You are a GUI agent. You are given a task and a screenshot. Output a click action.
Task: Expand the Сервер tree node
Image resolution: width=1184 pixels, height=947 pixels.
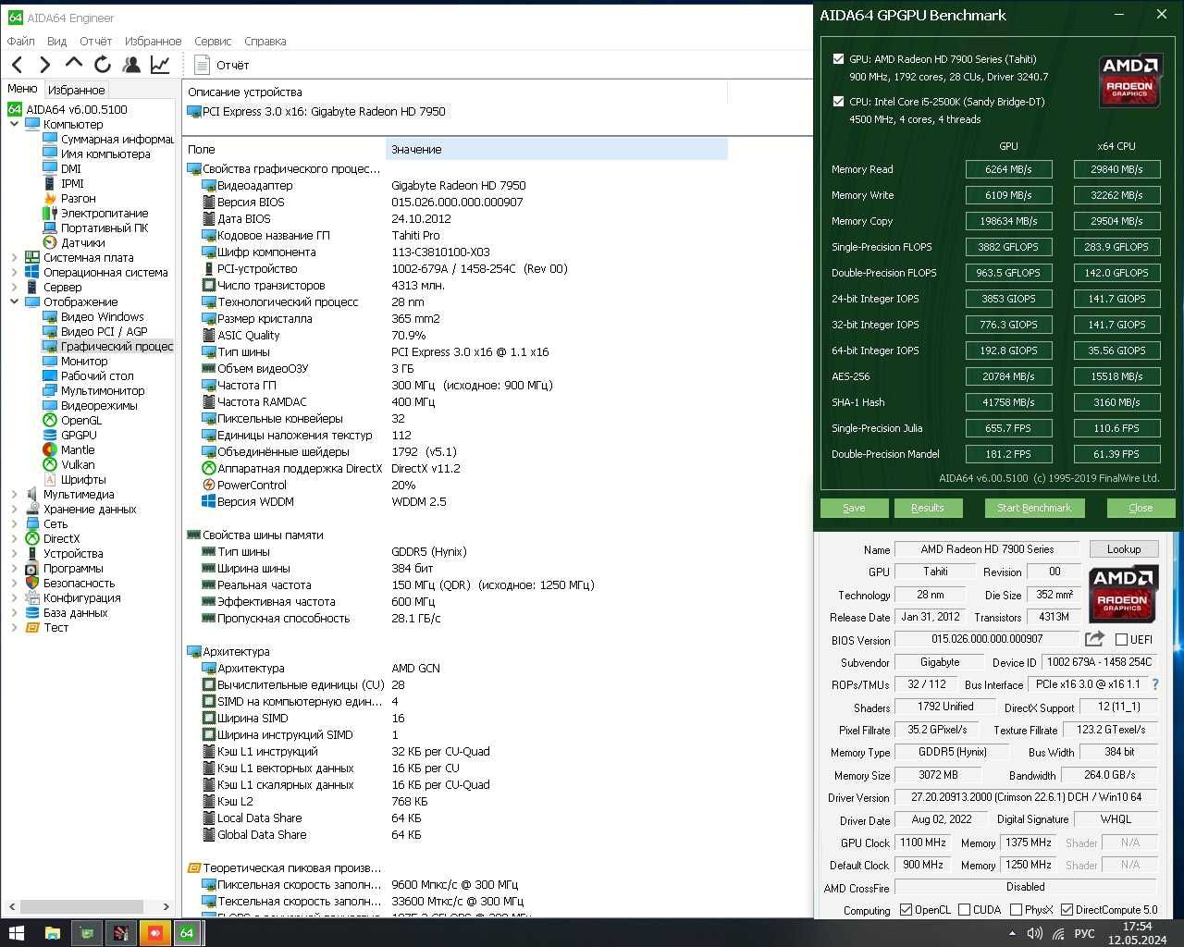click(14, 287)
